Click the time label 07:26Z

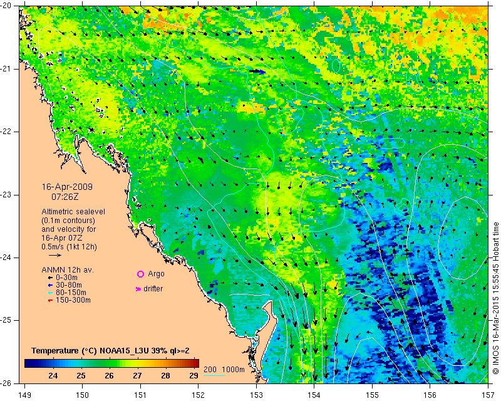point(65,197)
